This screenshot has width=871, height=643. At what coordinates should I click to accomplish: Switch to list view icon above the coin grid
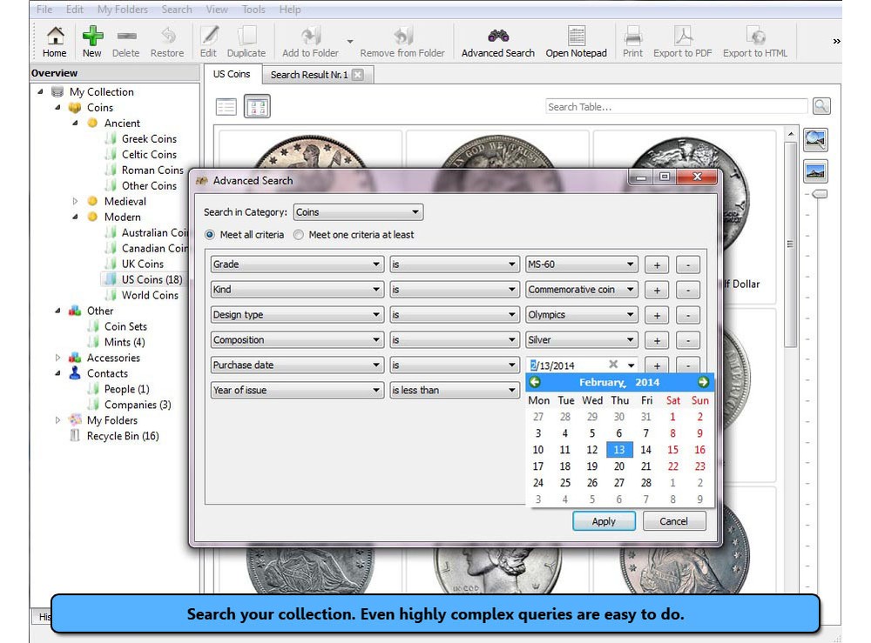(x=226, y=105)
